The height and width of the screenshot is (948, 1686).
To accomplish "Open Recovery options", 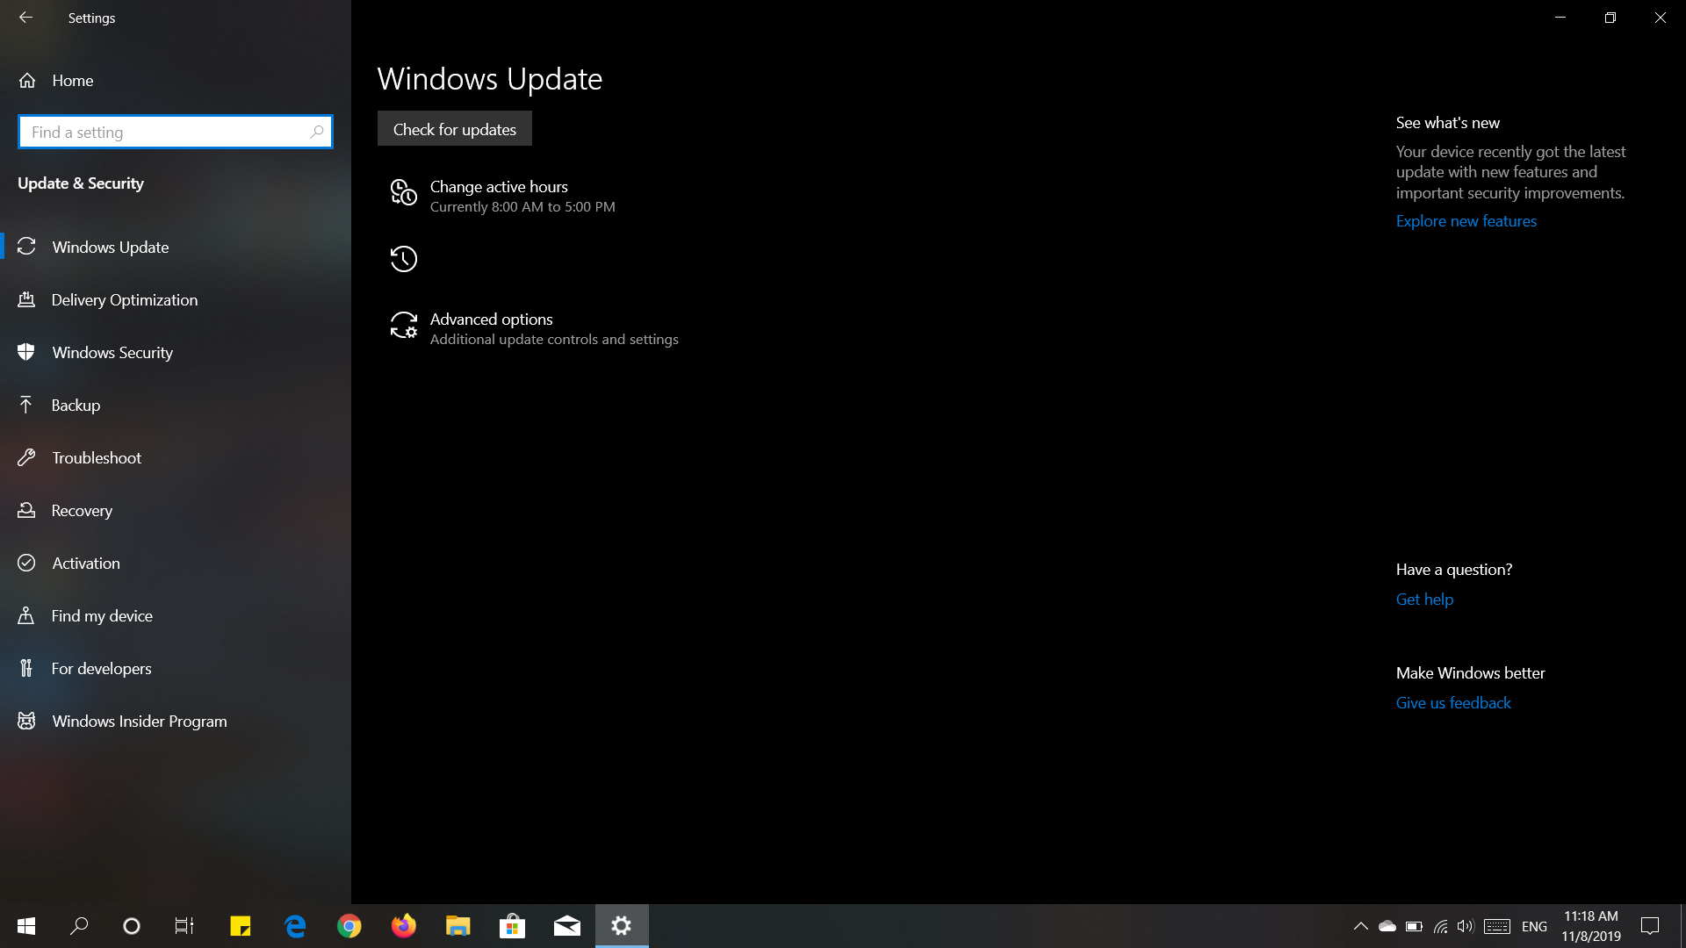I will pyautogui.click(x=176, y=510).
